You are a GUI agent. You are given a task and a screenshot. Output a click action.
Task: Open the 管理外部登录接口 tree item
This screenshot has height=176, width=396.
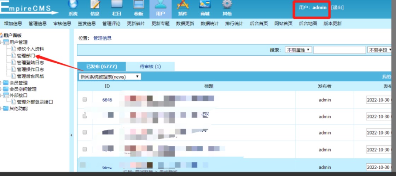point(35,102)
